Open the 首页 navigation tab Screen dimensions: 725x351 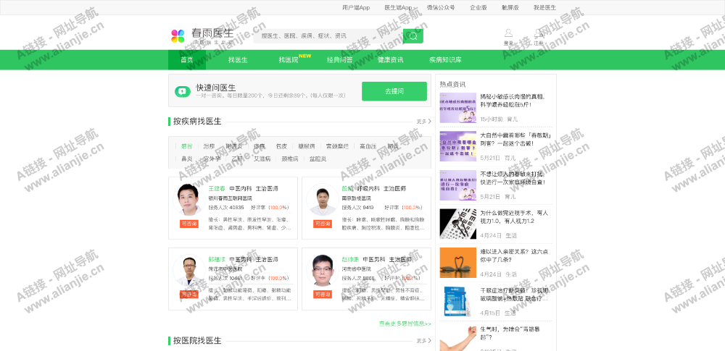click(x=187, y=60)
